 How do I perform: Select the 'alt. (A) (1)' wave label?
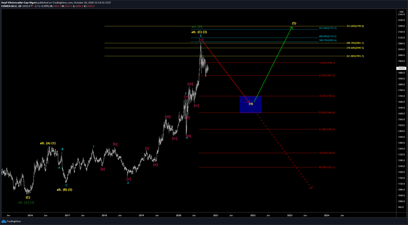pos(48,143)
